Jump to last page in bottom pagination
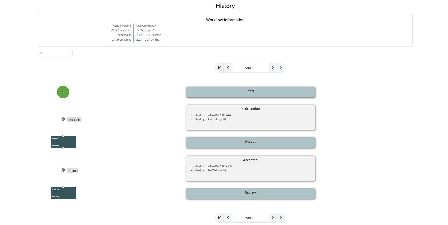Viewport: 448px width, 225px height. (x=281, y=218)
